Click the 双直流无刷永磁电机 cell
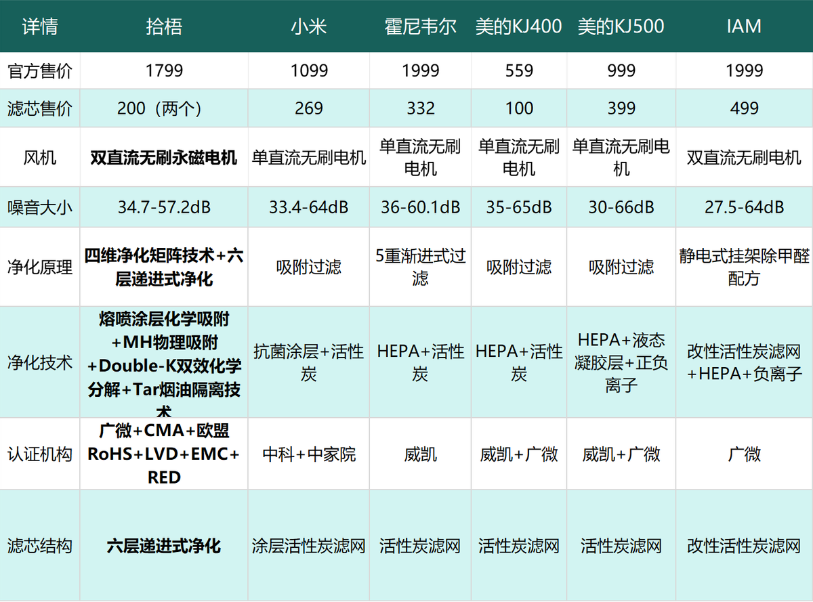The width and height of the screenshot is (813, 602). pyautogui.click(x=164, y=158)
